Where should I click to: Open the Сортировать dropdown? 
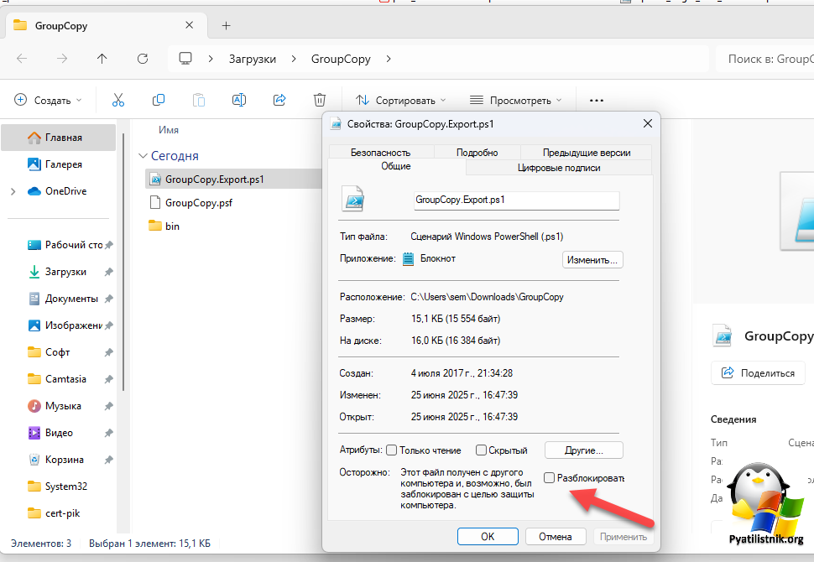point(400,100)
